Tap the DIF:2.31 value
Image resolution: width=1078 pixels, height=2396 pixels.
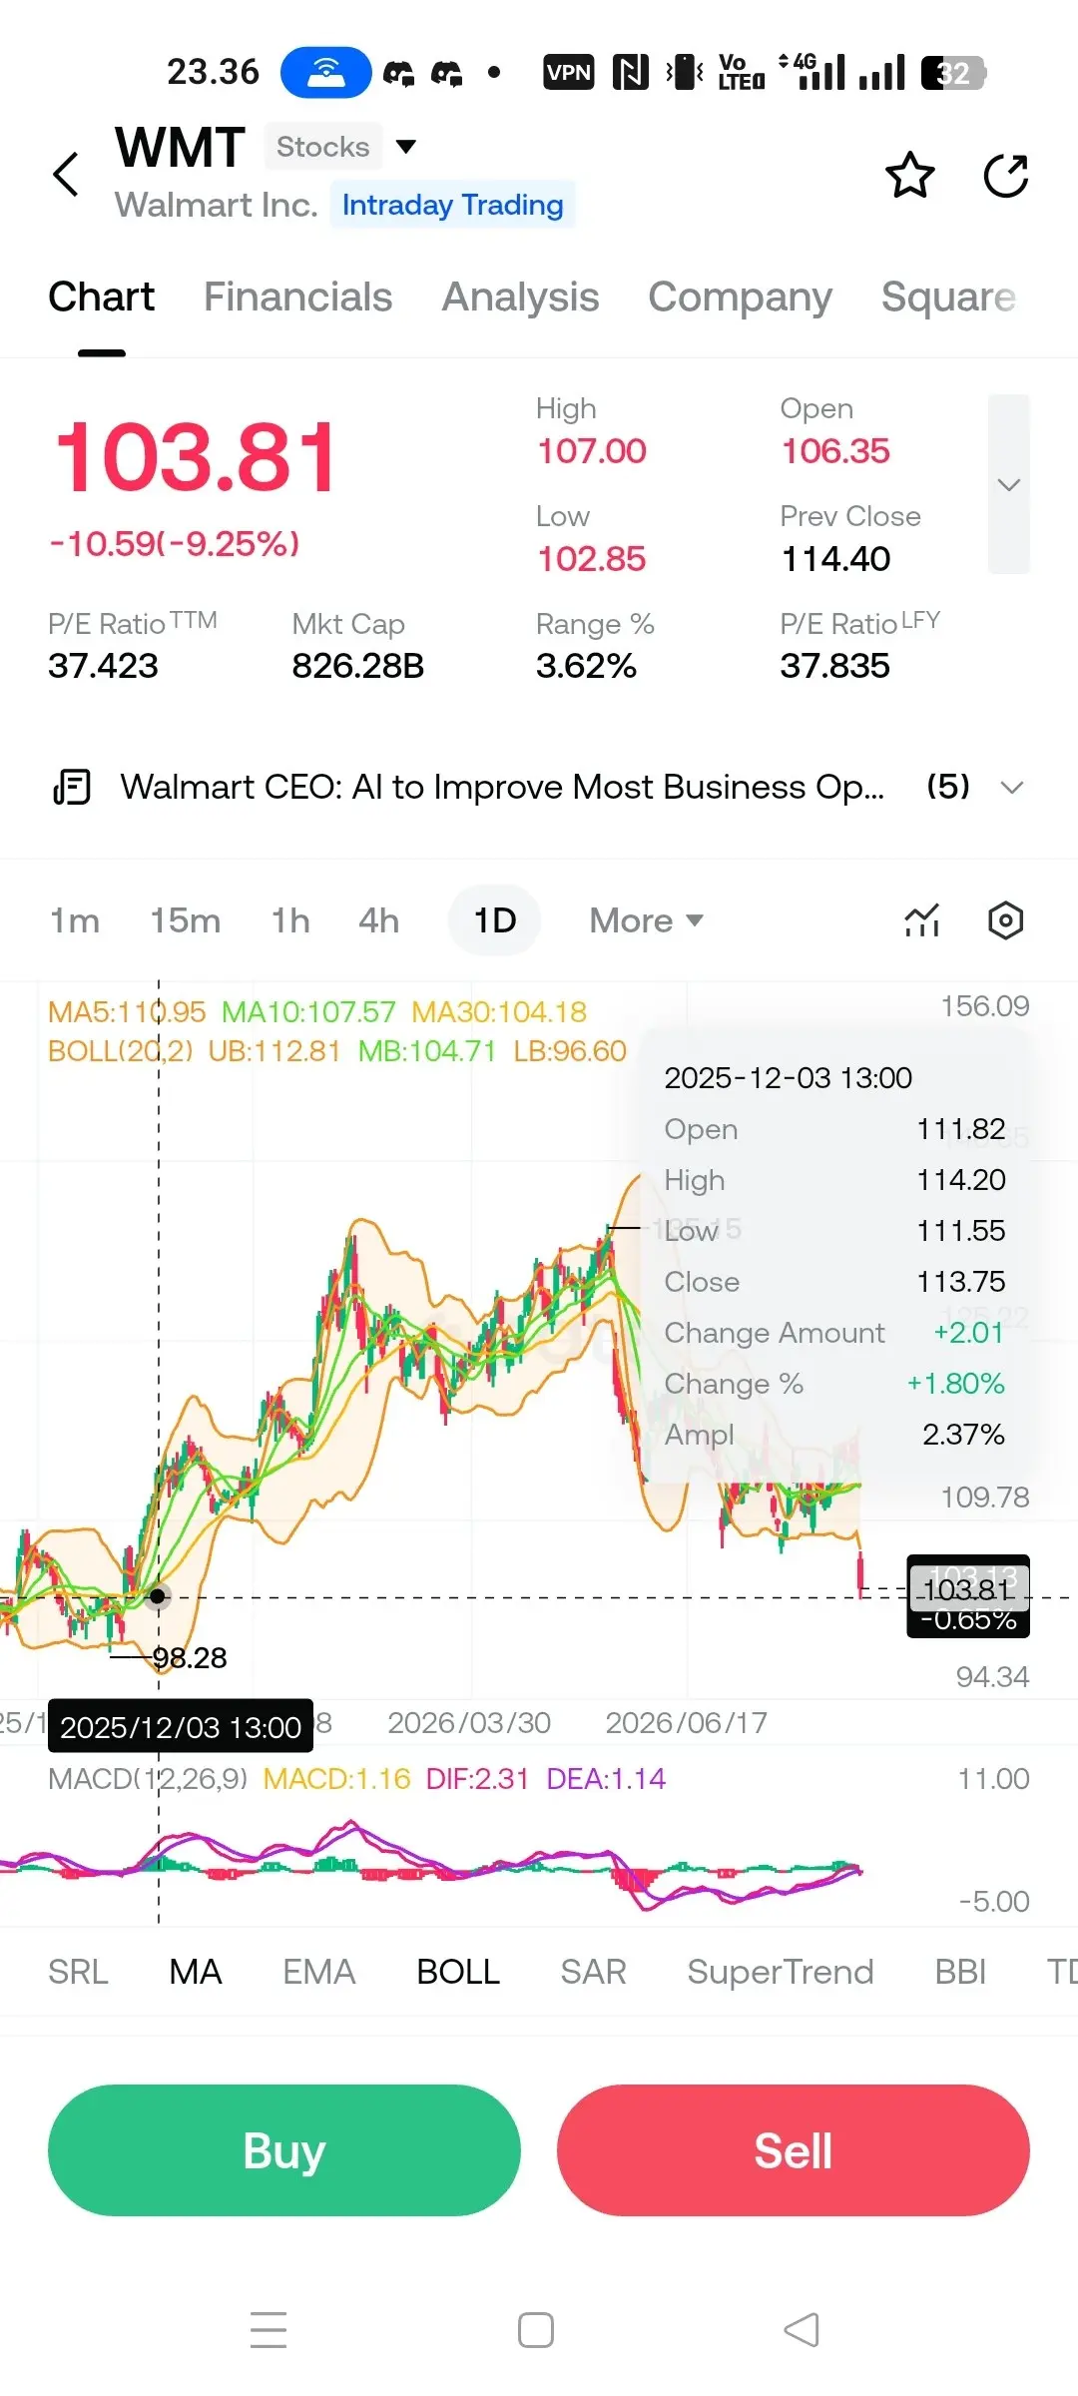477,1778
